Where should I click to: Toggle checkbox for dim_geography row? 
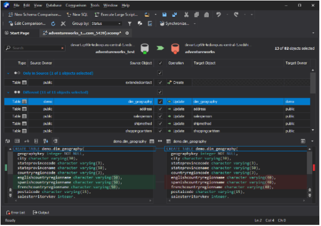pos(160,102)
